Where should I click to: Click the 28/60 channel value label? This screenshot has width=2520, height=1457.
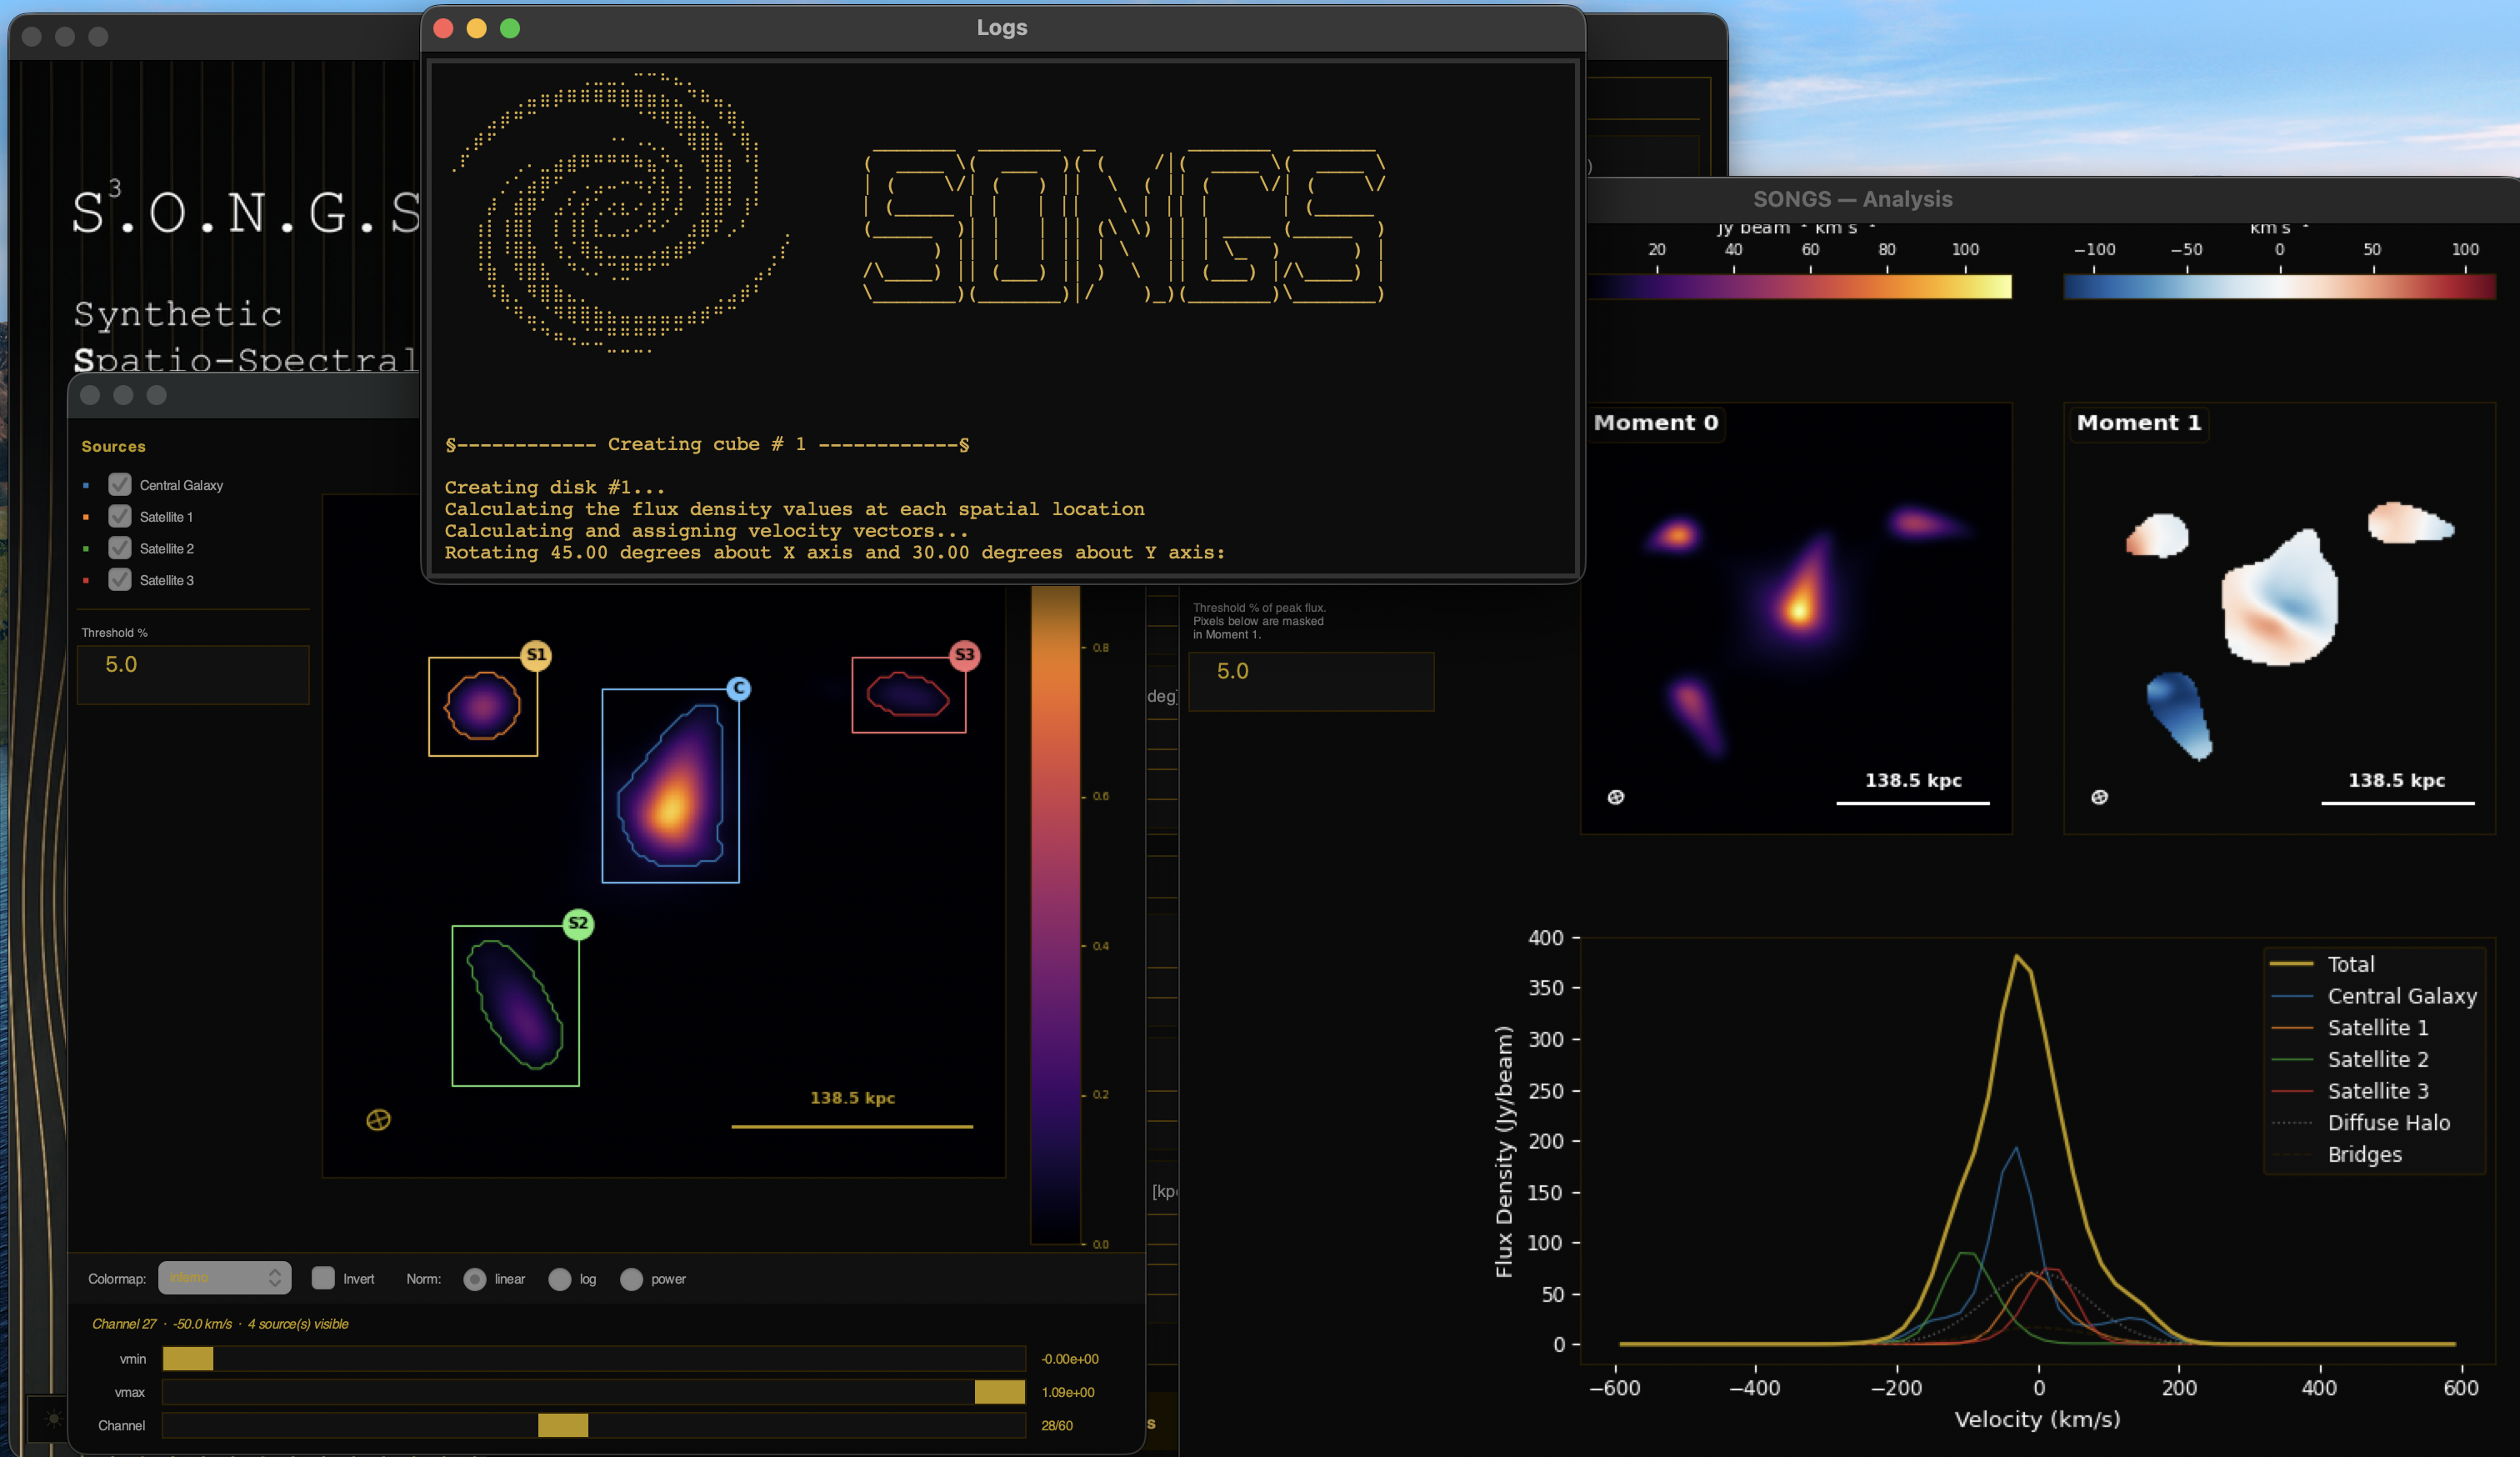coord(1056,1425)
